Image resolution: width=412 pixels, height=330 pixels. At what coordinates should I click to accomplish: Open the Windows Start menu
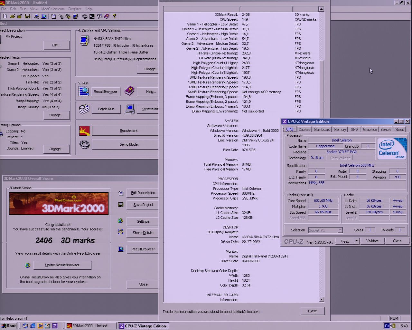coord(9,326)
